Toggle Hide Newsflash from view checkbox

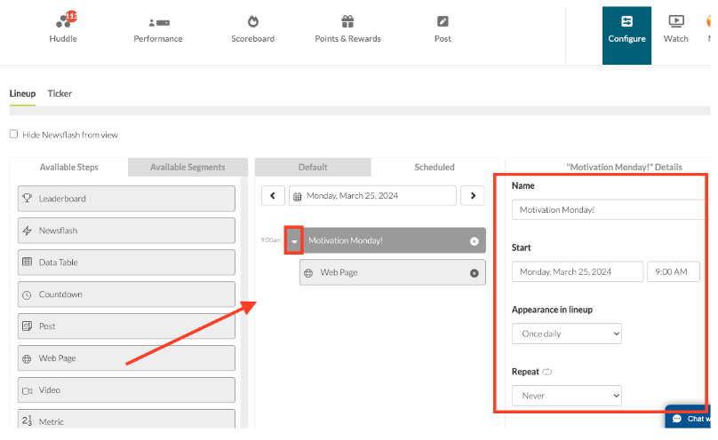click(x=13, y=134)
